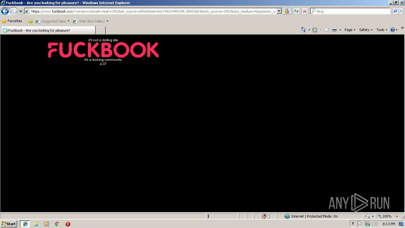Image resolution: width=405 pixels, height=228 pixels.
Task: Open the volume speaker tray icon
Action: pos(375,224)
